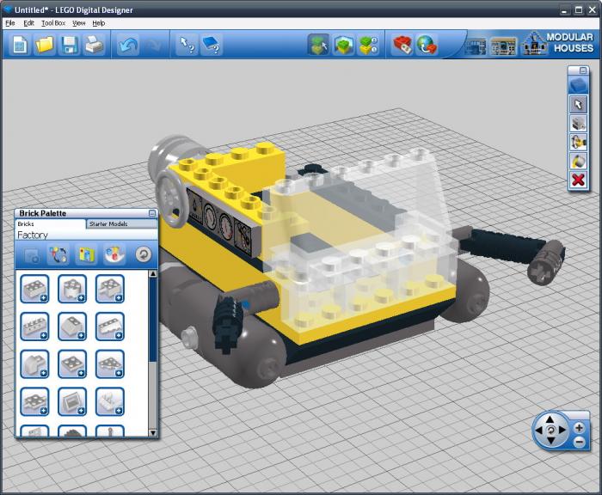Expand the slope brick category
This screenshot has height=495, width=602.
coord(72,327)
